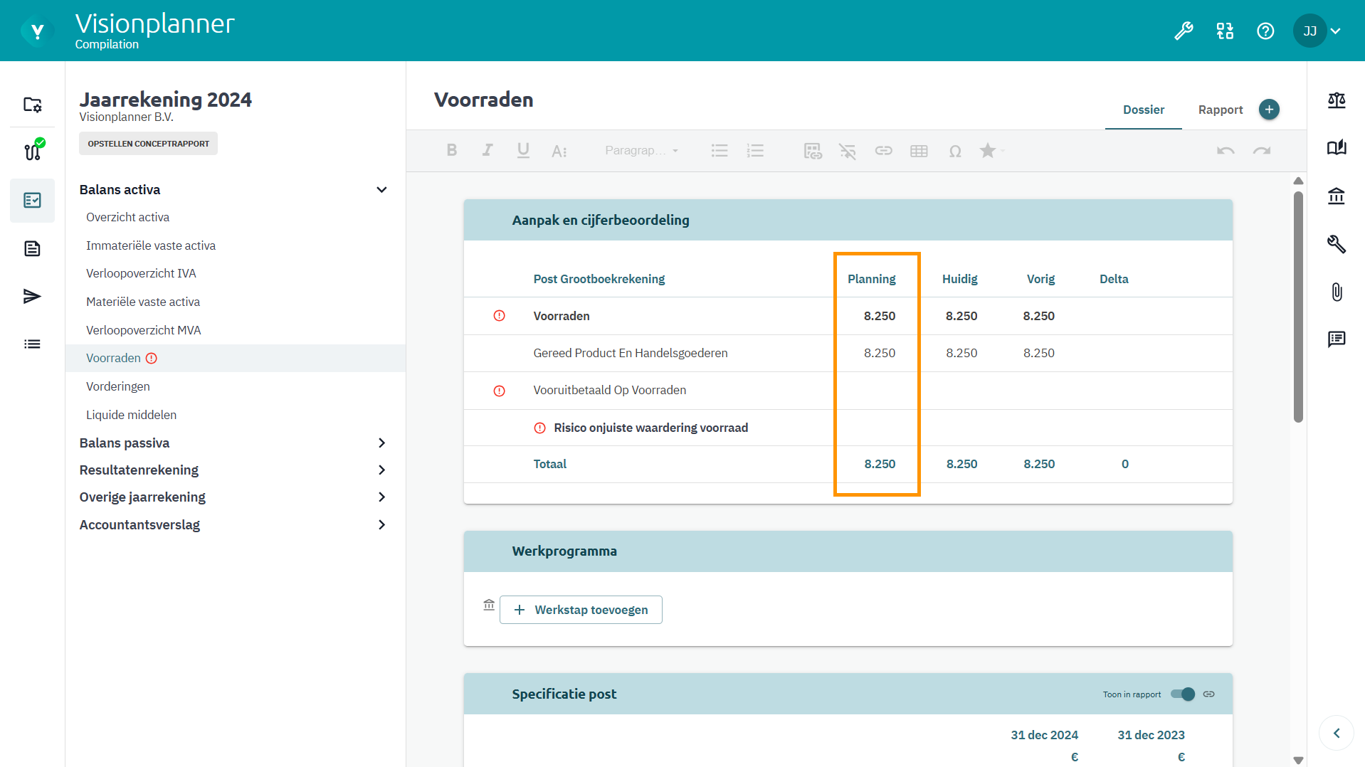Viewport: 1365px width, 767px height.
Task: Expand the Overige jaarrekening section
Action: point(381,497)
